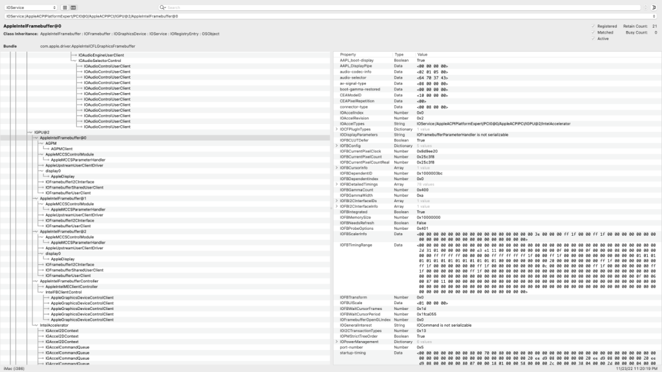The image size is (662, 372).
Task: Toggle the Active checkbox
Action: point(592,39)
